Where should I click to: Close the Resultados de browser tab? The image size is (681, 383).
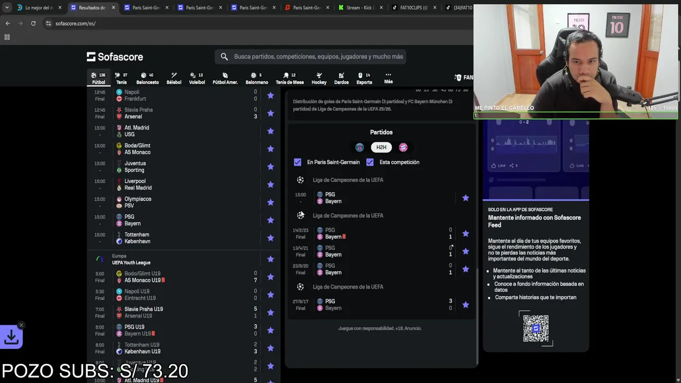pos(113,8)
